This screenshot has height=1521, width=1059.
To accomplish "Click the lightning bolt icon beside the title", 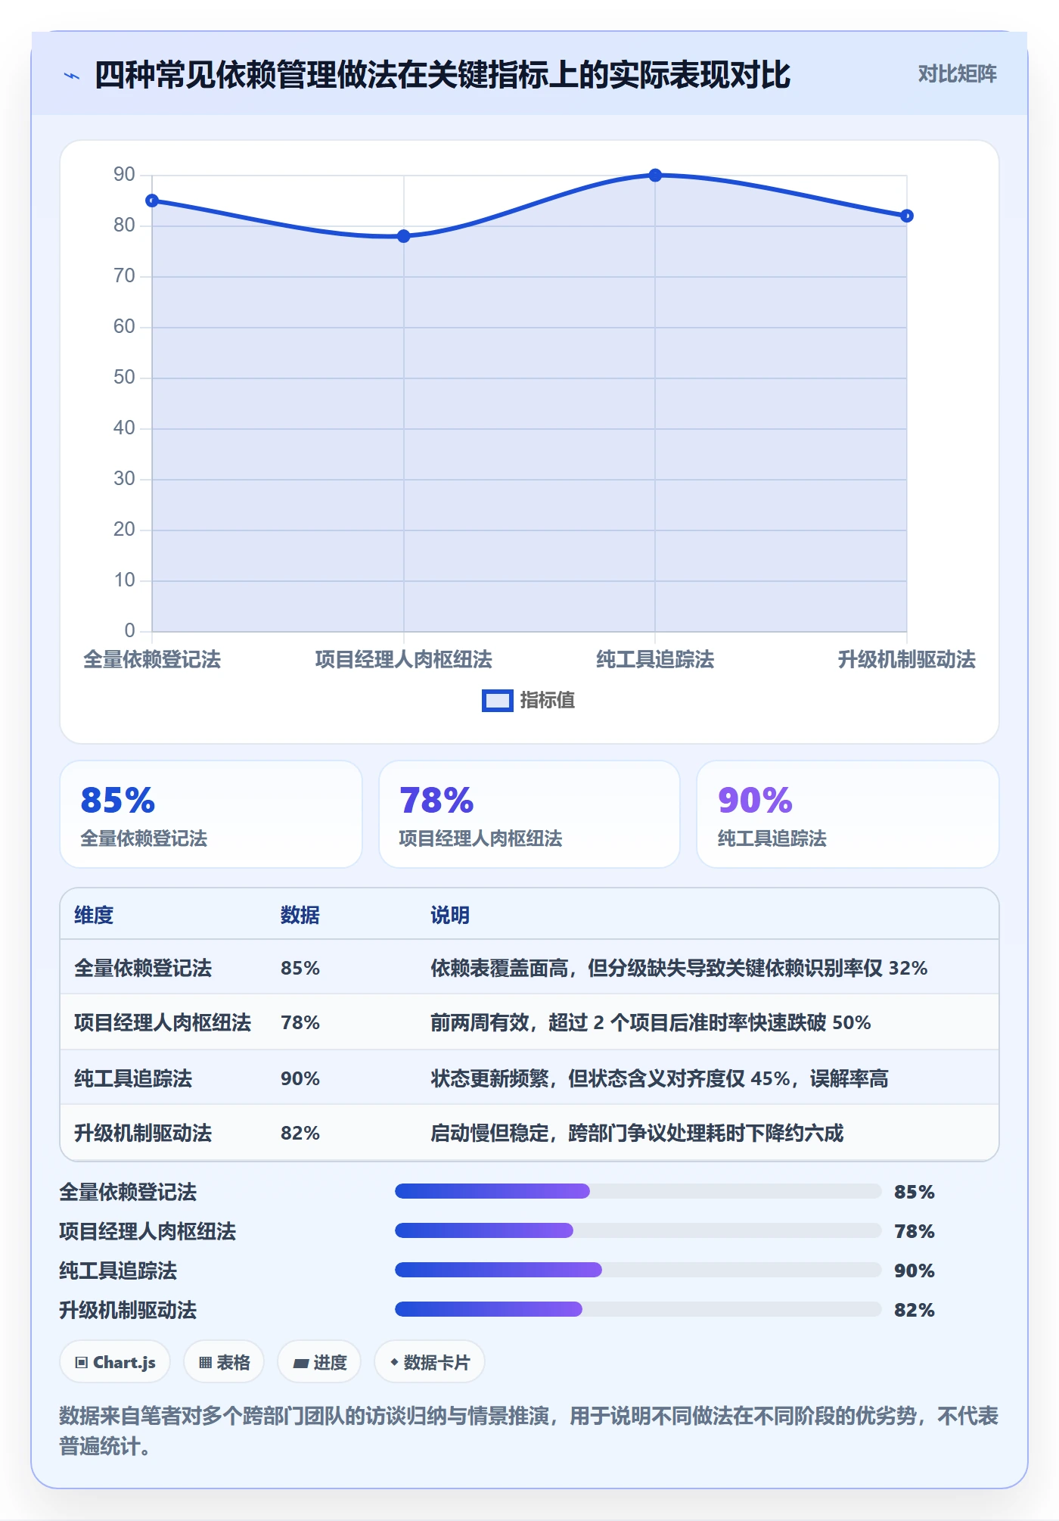I will point(72,76).
